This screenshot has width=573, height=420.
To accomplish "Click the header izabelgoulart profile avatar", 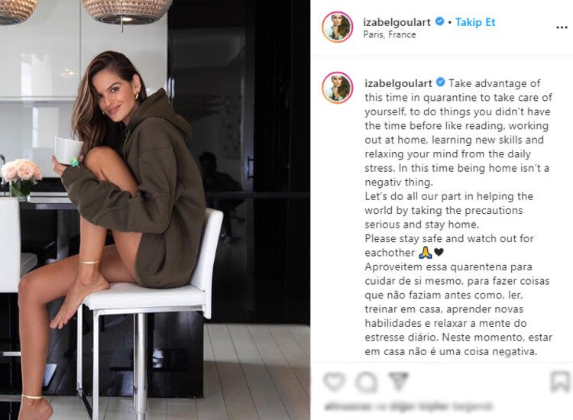I will (337, 27).
